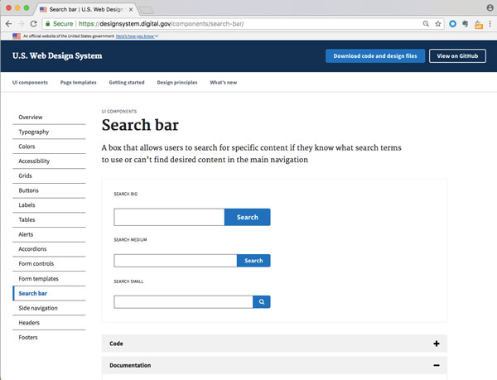This screenshot has width=497, height=380.
Task: Go to Side navigation in the sidebar
Action: (49, 308)
